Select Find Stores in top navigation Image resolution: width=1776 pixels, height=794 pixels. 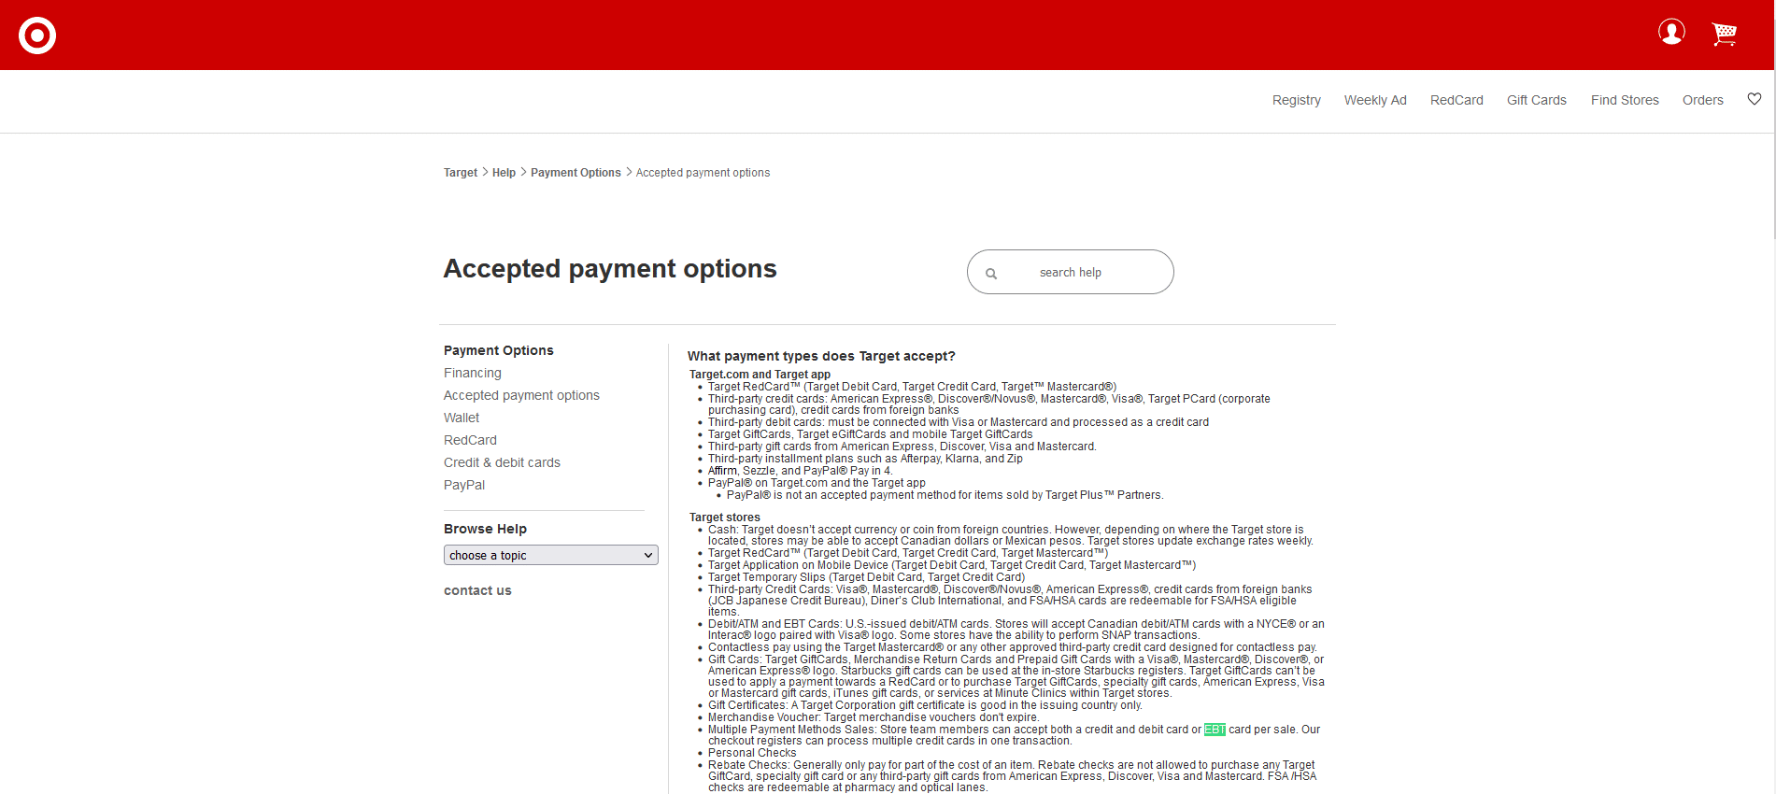click(x=1625, y=100)
